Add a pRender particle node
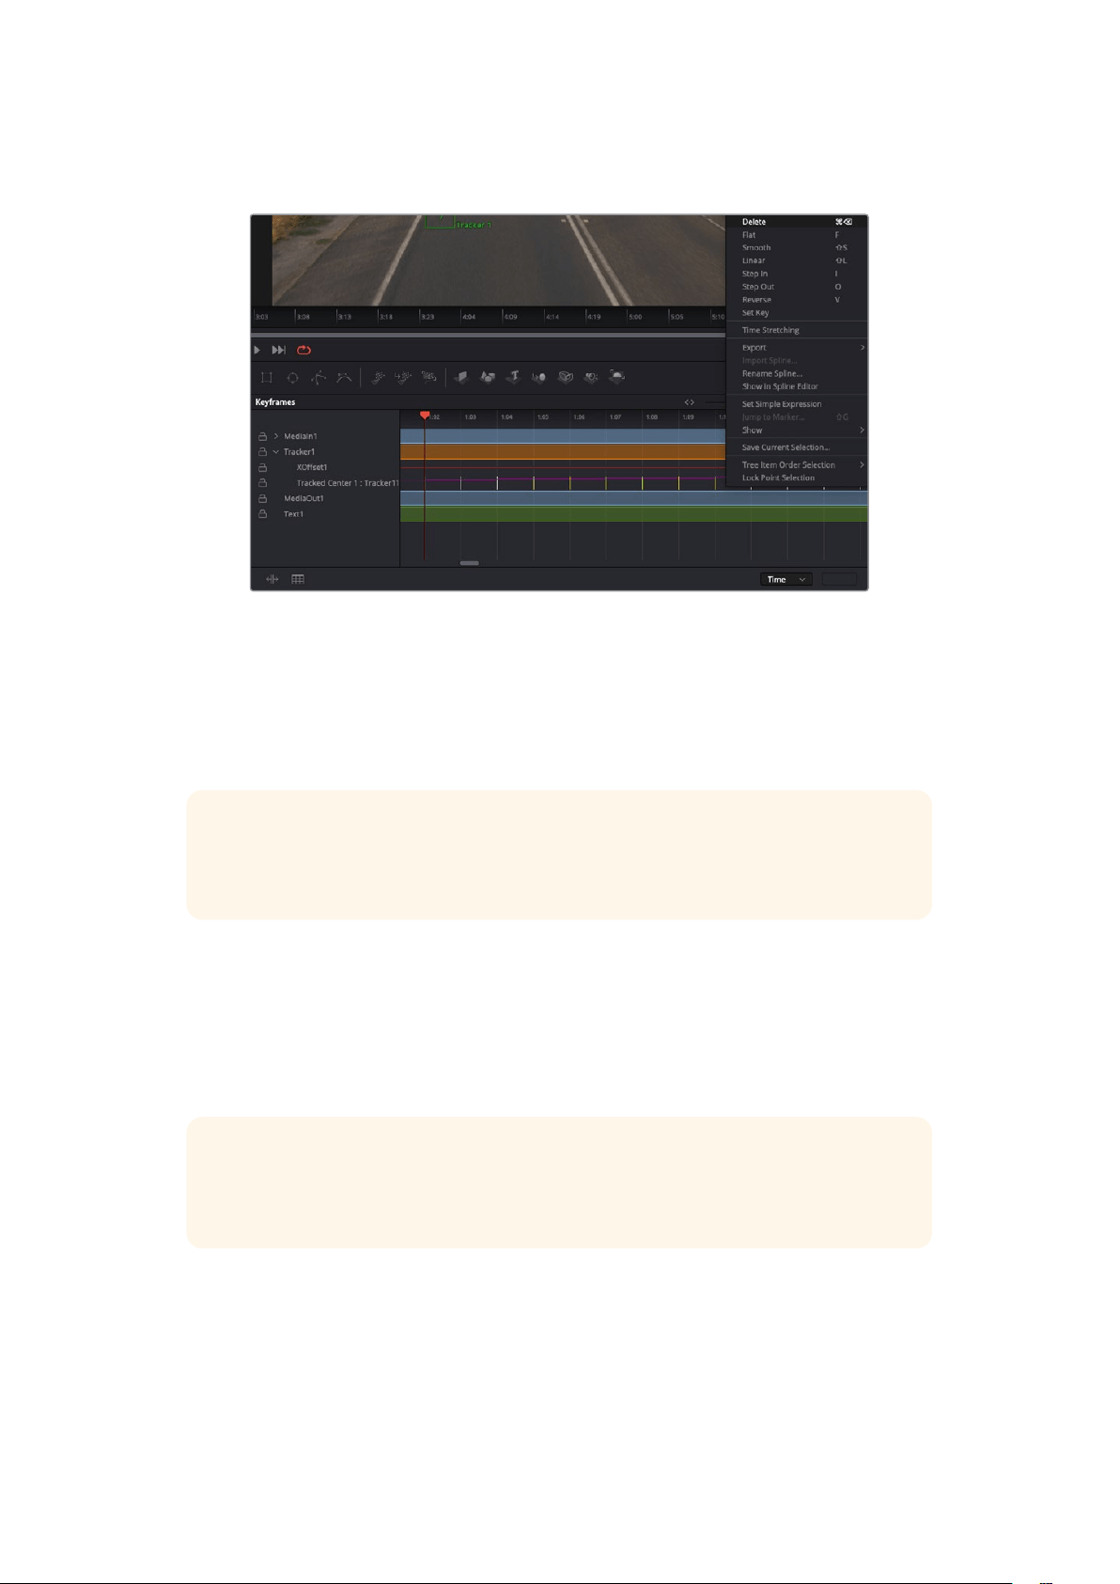The image size is (1120, 1584). pyautogui.click(x=428, y=377)
